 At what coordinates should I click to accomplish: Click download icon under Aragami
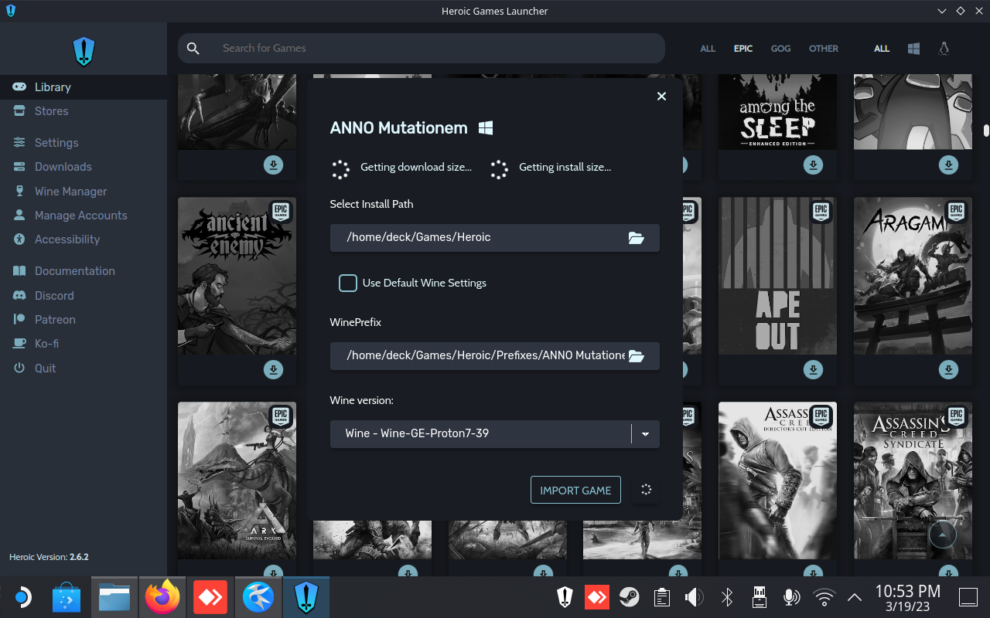coord(948,370)
